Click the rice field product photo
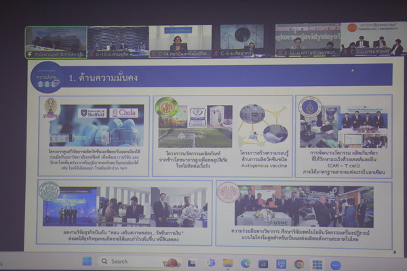This screenshot has width=407, height=271. pos(195,126)
